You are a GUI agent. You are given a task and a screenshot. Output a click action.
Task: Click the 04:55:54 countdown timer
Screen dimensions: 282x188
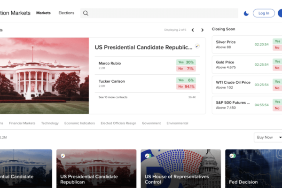261,105
